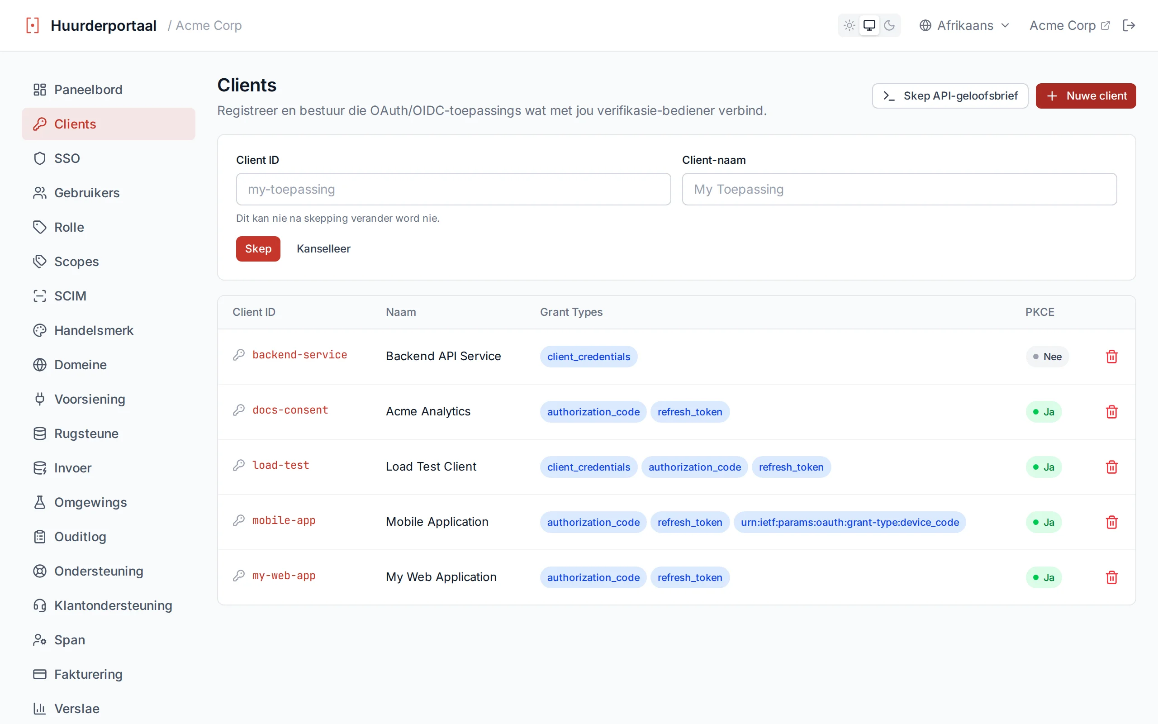Delete the docs-consent client

1111,412
